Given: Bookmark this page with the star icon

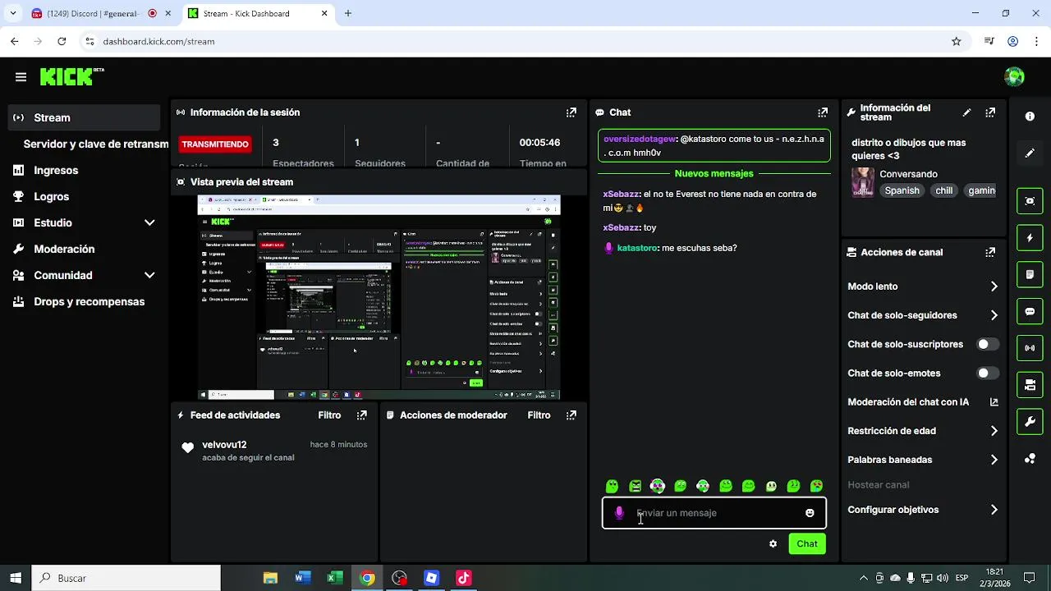Looking at the screenshot, I should (956, 41).
